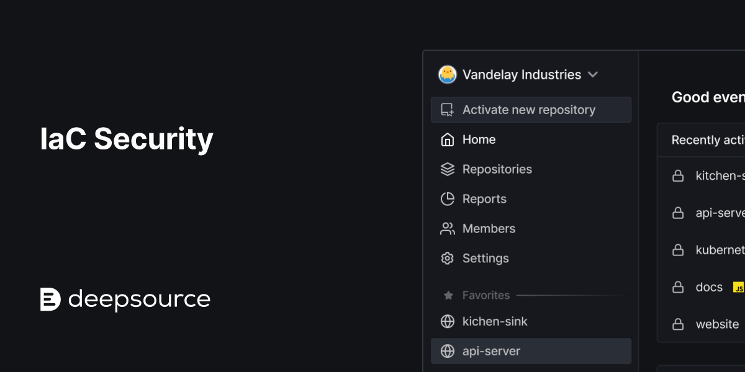
Task: Click the kitchen-sink repository link
Action: pos(717,175)
